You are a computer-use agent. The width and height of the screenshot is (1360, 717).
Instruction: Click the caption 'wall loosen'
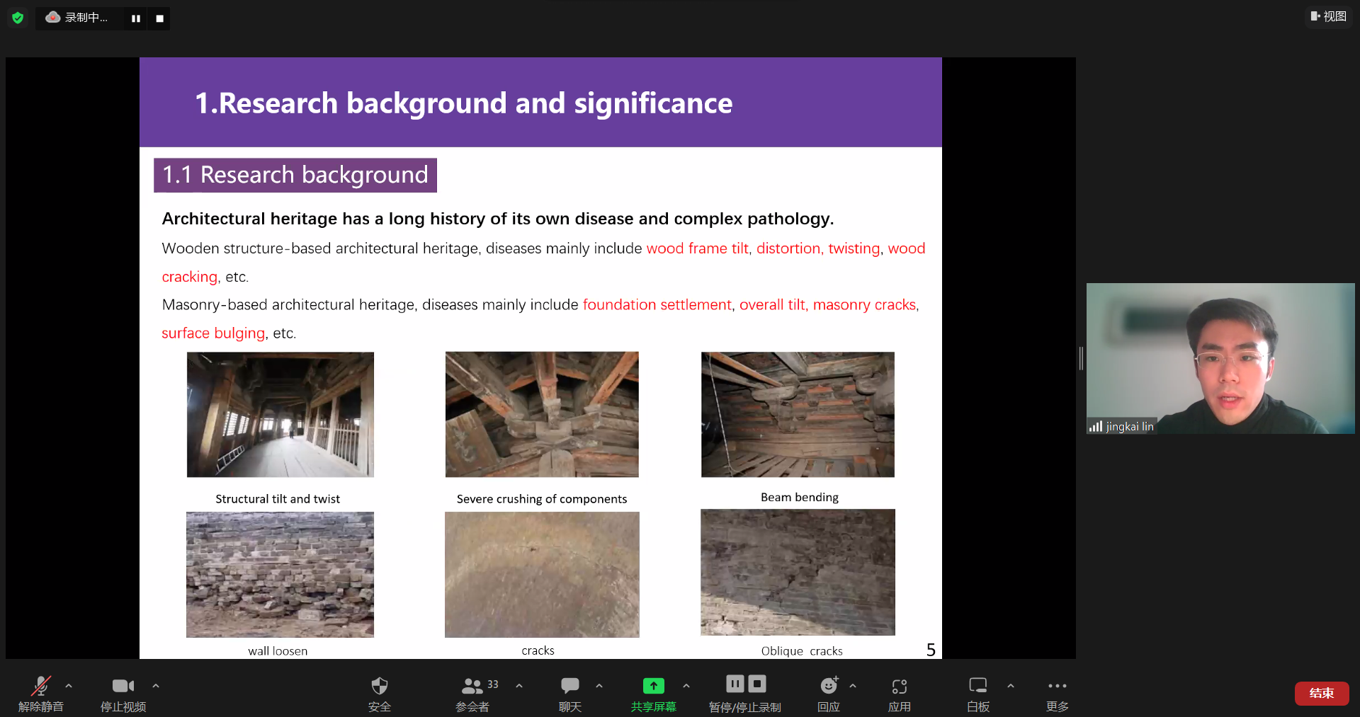coord(278,651)
